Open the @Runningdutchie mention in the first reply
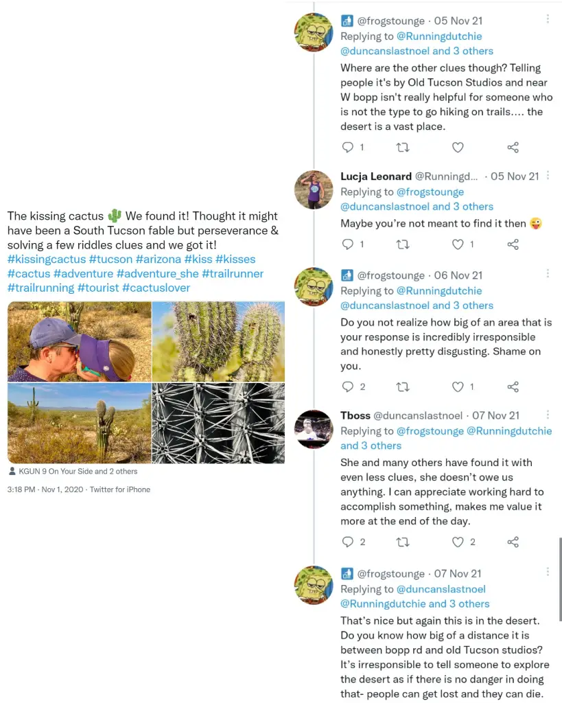562x703 pixels. [439, 36]
